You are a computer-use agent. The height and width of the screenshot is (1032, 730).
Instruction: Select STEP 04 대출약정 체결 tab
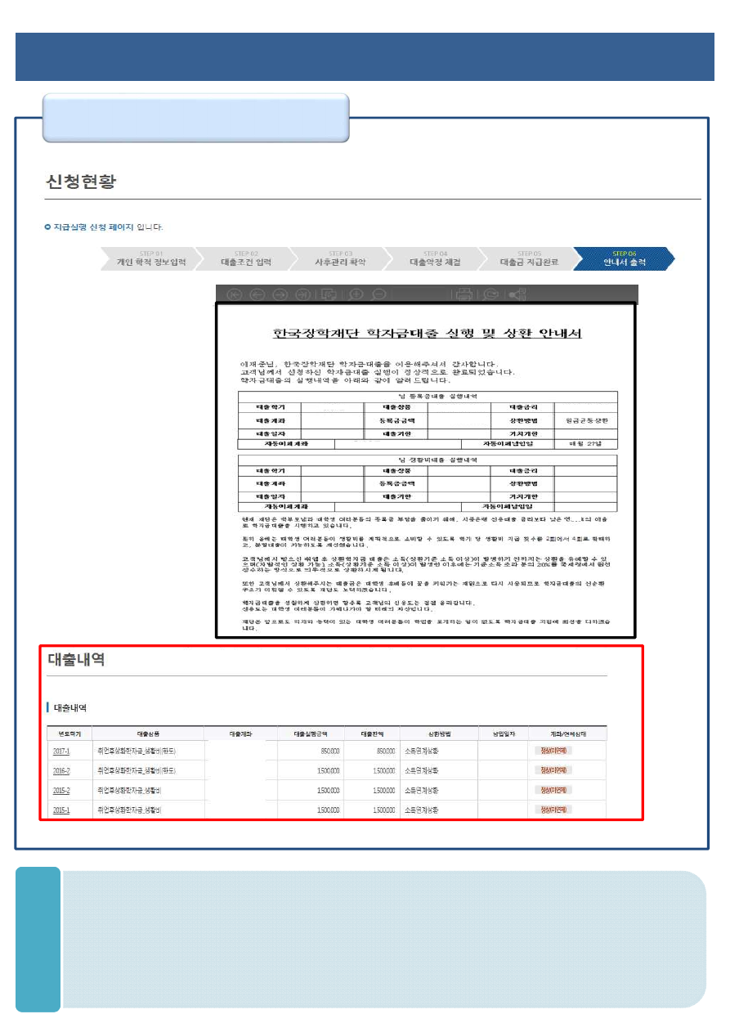435,259
